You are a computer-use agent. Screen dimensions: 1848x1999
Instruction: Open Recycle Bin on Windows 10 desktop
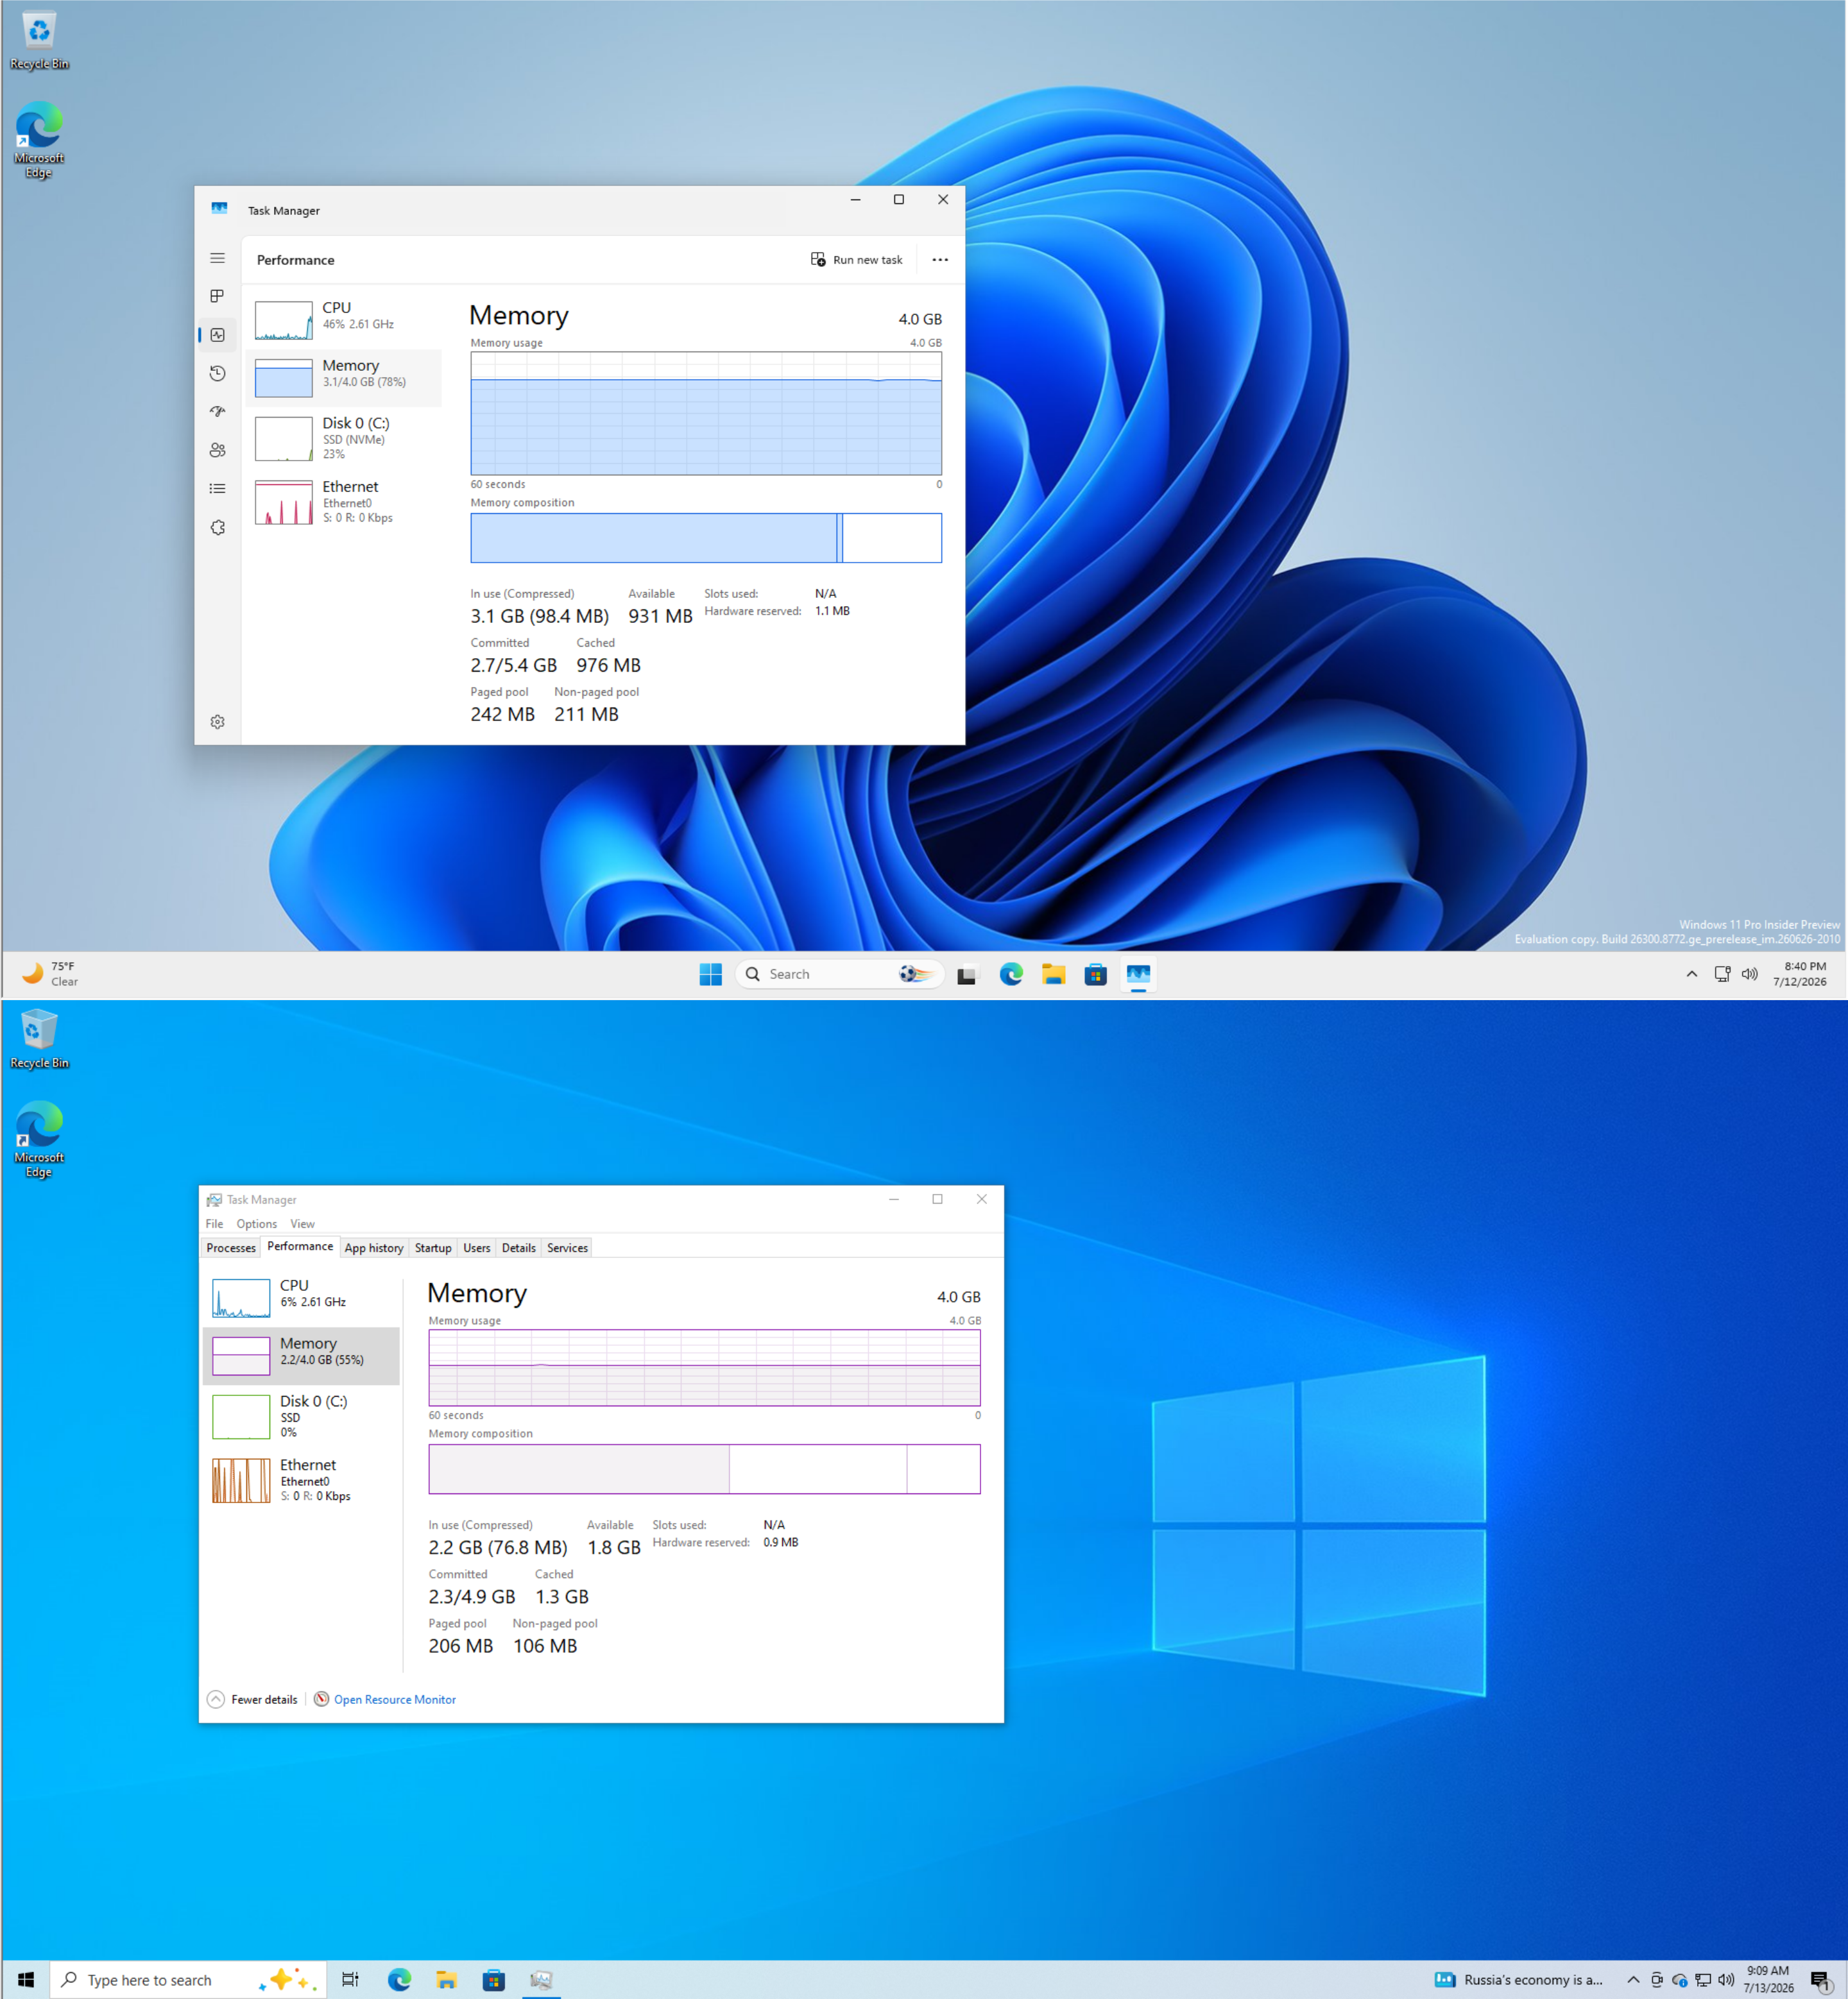point(39,1039)
